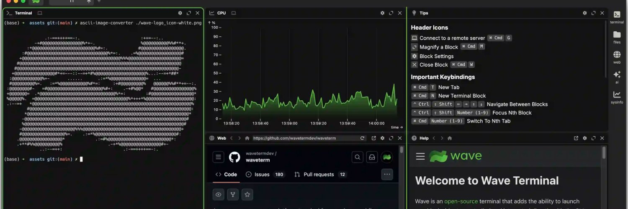The width and height of the screenshot is (628, 209).
Task: Open the ai widget in the sidebar
Action: tap(617, 77)
